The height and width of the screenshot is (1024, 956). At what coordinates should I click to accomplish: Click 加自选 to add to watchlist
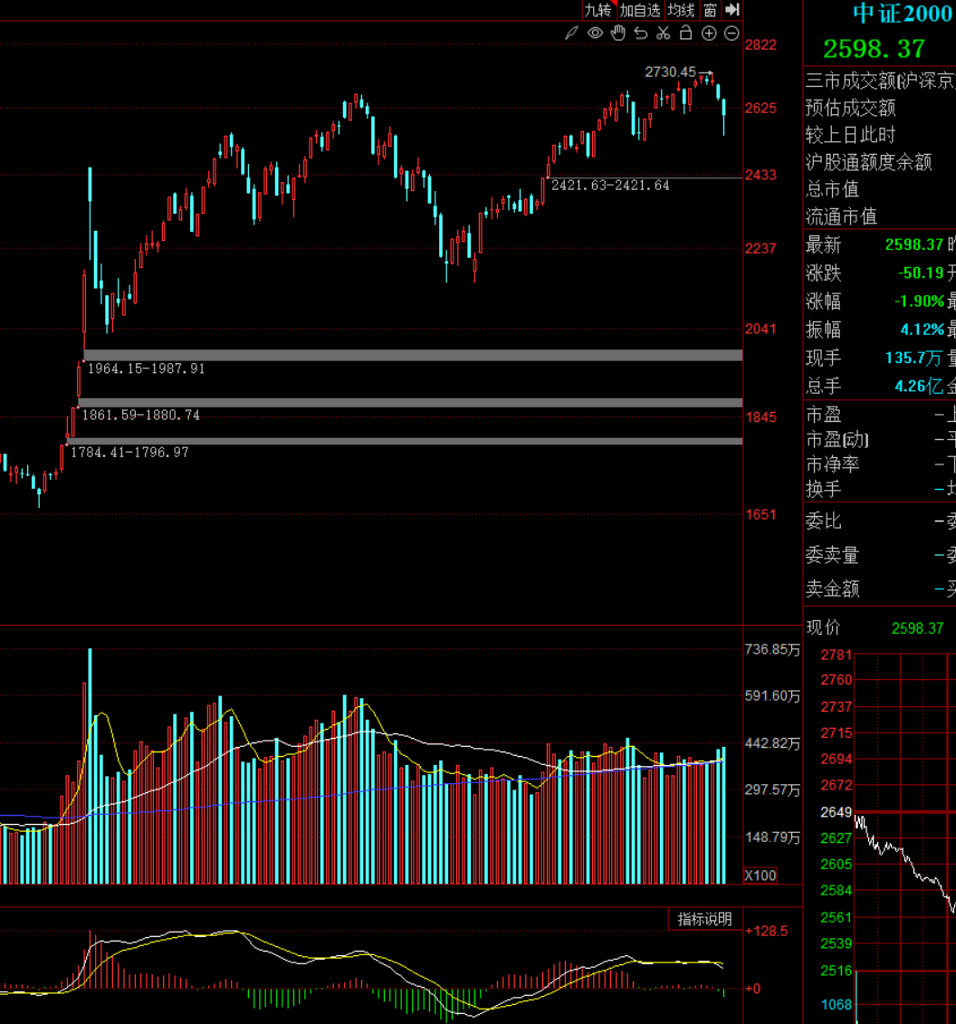coord(639,10)
